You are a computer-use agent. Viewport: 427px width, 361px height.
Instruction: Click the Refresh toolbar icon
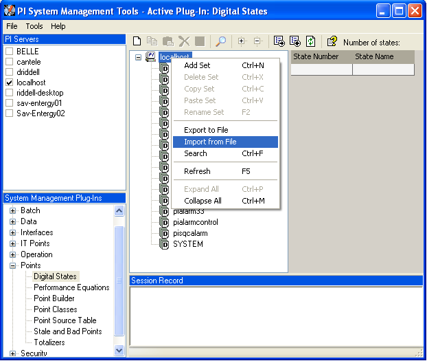coord(311,41)
